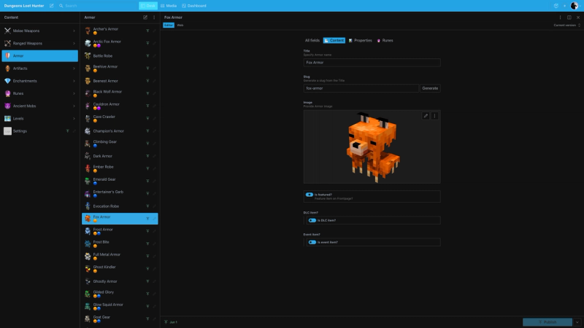Click the search magnifier icon in the top bar
Viewport: 584px width, 328px height.
61,6
